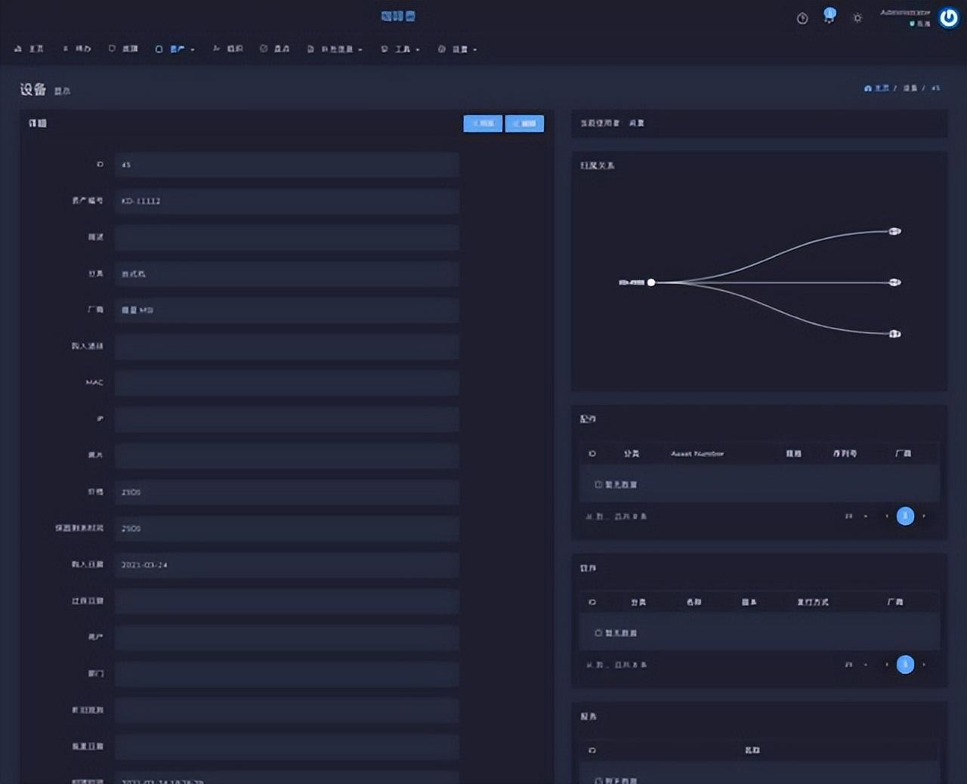Image resolution: width=967 pixels, height=784 pixels.
Task: Click the ID field showing 45
Action: pyautogui.click(x=287, y=165)
